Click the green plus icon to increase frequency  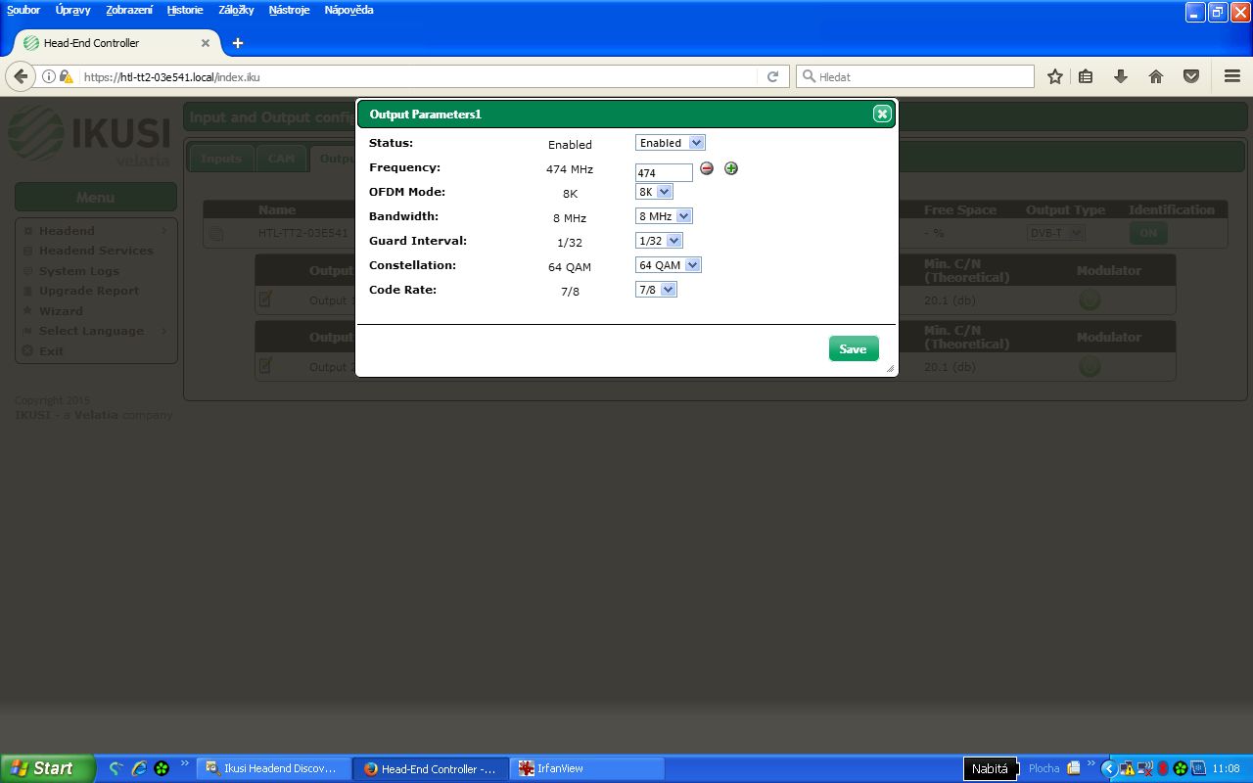pos(731,168)
